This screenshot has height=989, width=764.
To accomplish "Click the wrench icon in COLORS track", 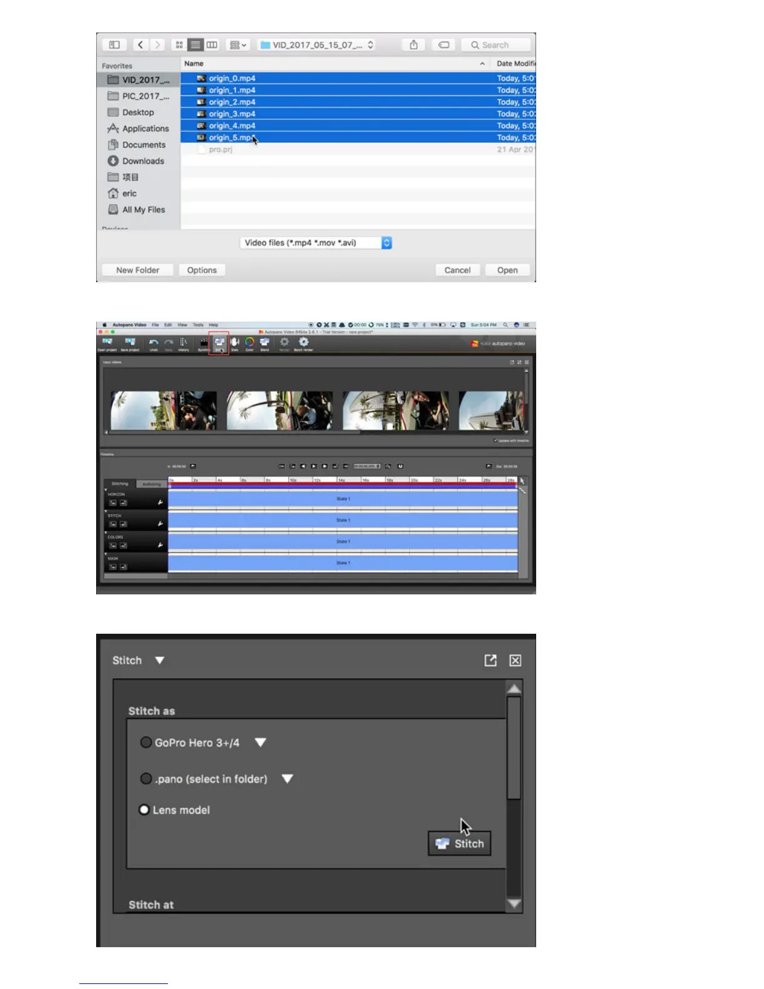I will pos(160,545).
